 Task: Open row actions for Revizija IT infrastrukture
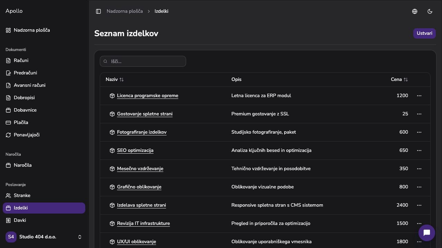(419, 224)
